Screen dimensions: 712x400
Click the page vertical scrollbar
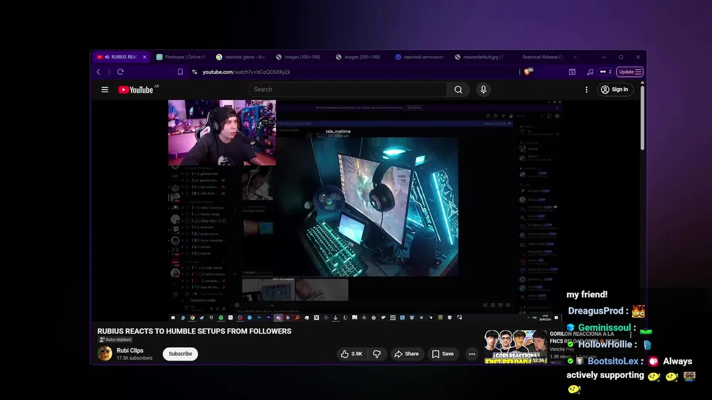[643, 117]
